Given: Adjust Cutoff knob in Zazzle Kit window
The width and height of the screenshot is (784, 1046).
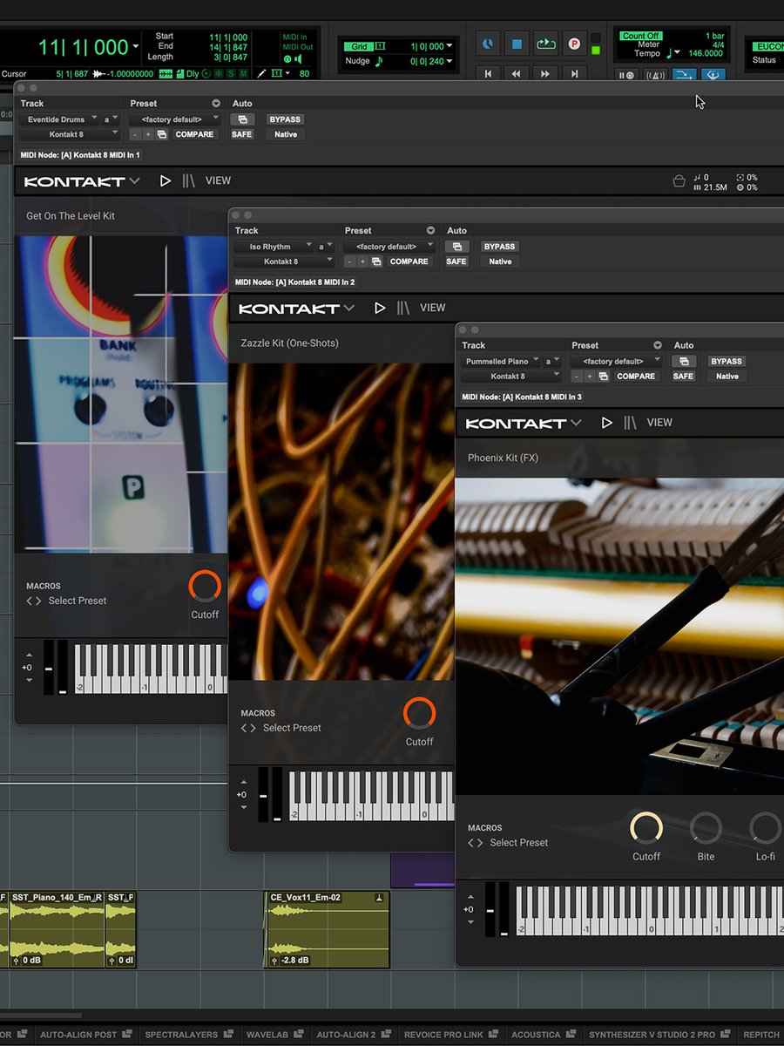Looking at the screenshot, I should click(x=419, y=713).
